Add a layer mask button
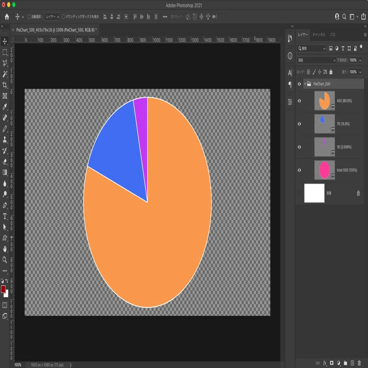 coord(332,363)
